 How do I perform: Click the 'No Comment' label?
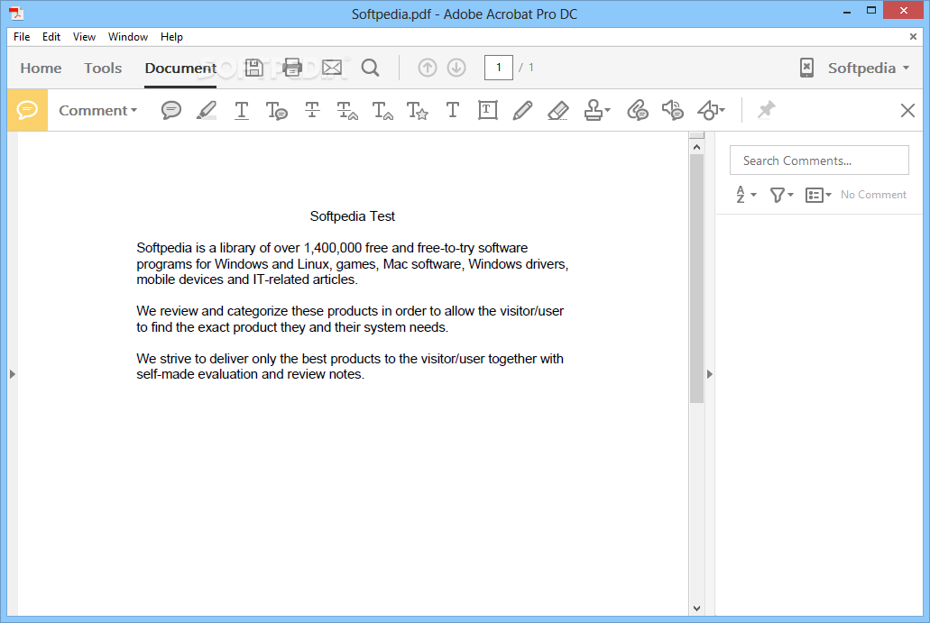[873, 195]
